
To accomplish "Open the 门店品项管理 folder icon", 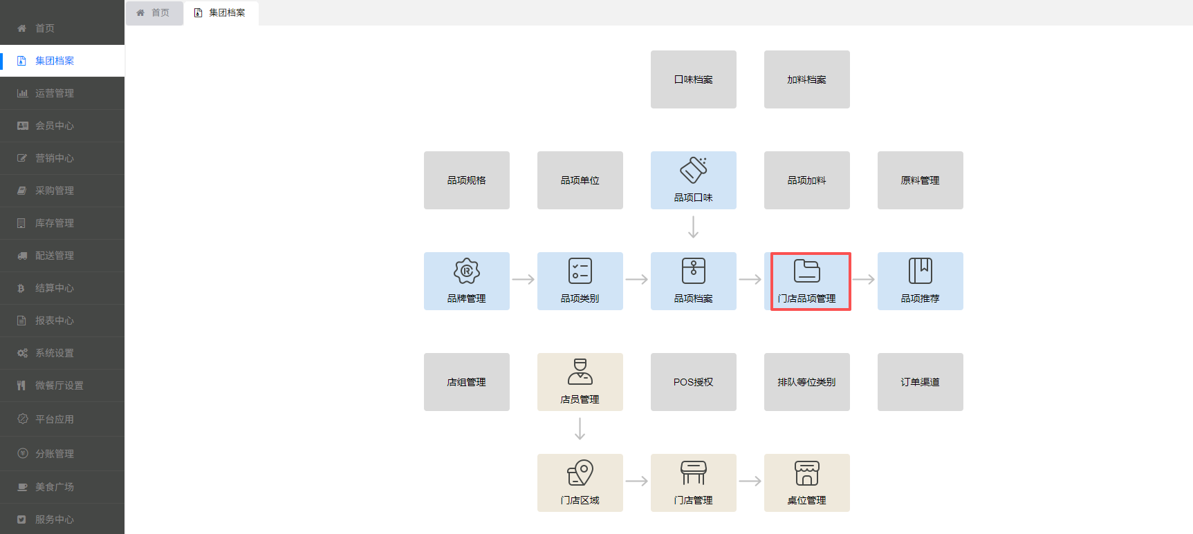I will pos(807,271).
